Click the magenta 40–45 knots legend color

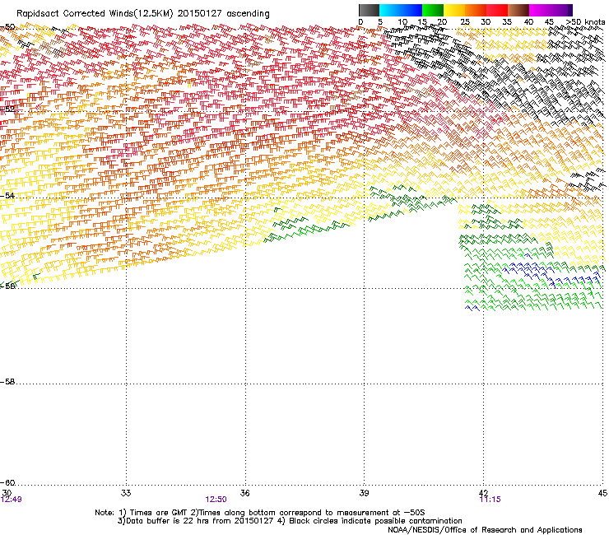(x=540, y=10)
